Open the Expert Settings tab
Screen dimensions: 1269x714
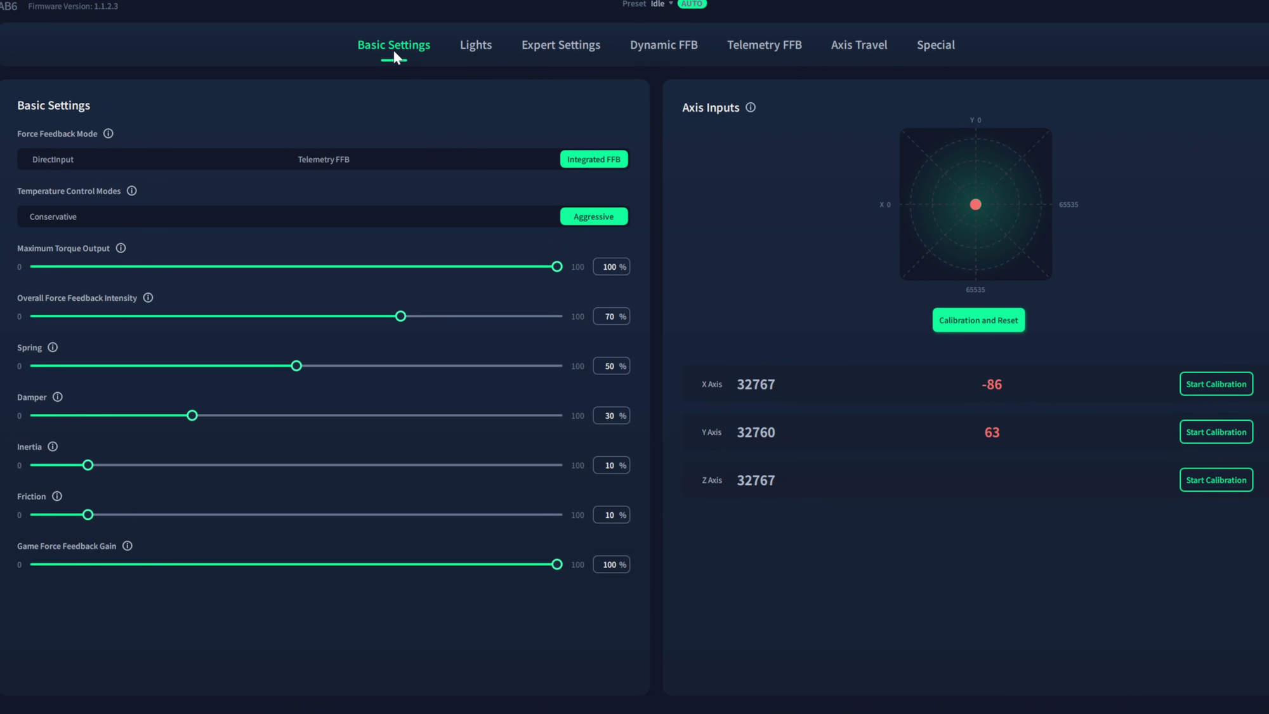coord(561,45)
